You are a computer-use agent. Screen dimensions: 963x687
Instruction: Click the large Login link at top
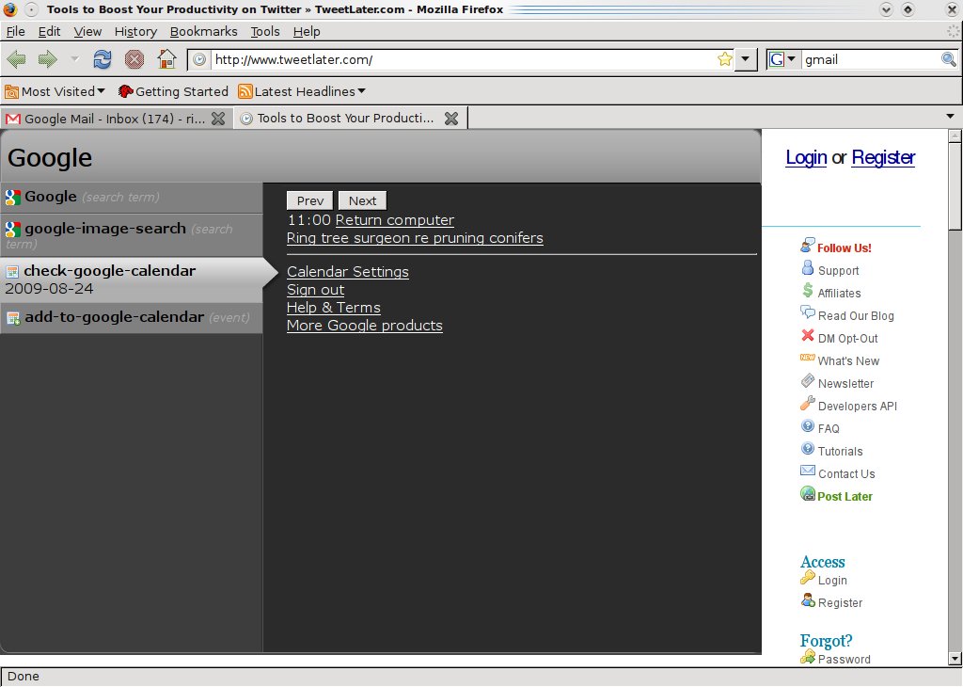[806, 157]
